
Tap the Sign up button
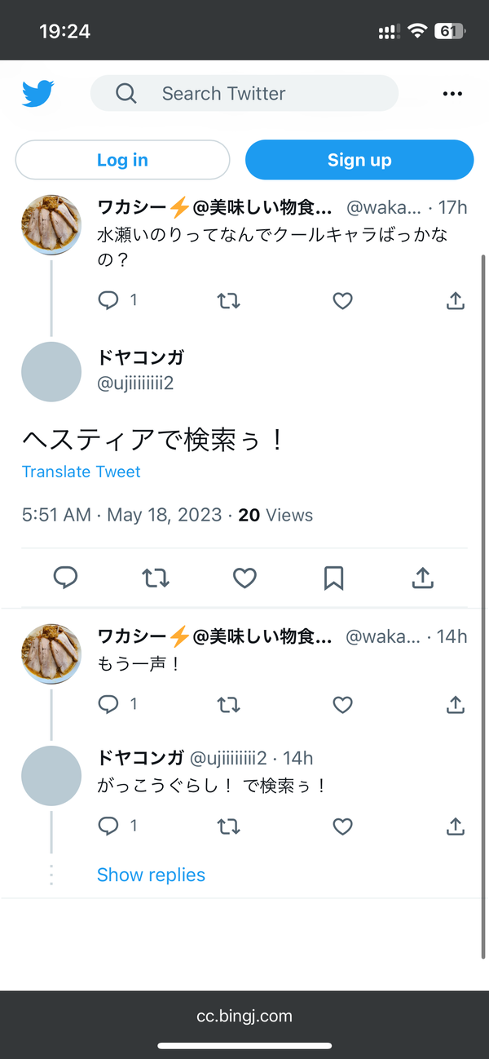click(x=359, y=160)
